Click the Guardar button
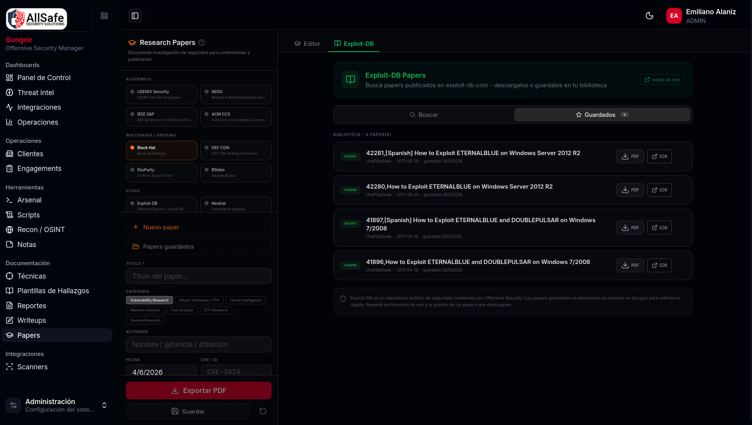The width and height of the screenshot is (752, 425). (x=188, y=411)
